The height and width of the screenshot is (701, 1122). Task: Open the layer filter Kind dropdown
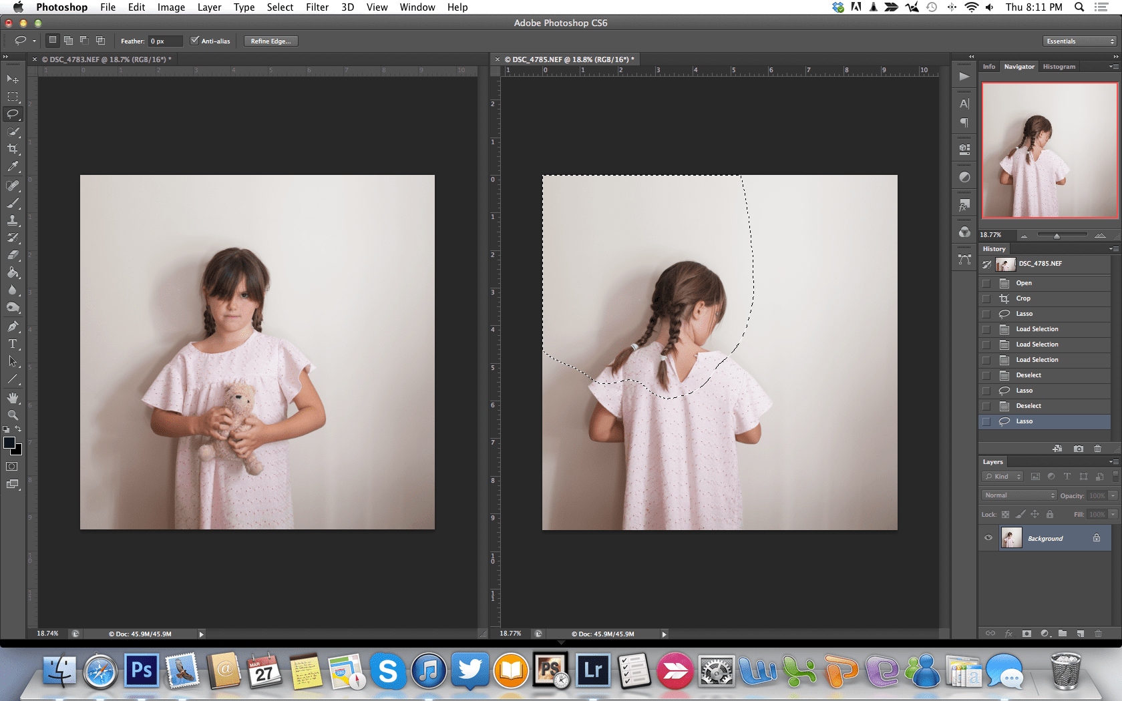[1002, 477]
